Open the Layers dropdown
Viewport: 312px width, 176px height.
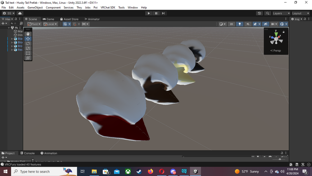(281, 13)
